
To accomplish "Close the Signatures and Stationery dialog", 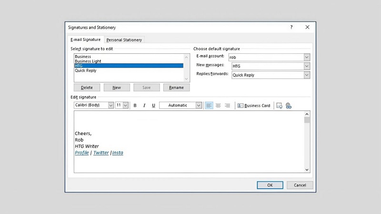I will coord(307,27).
